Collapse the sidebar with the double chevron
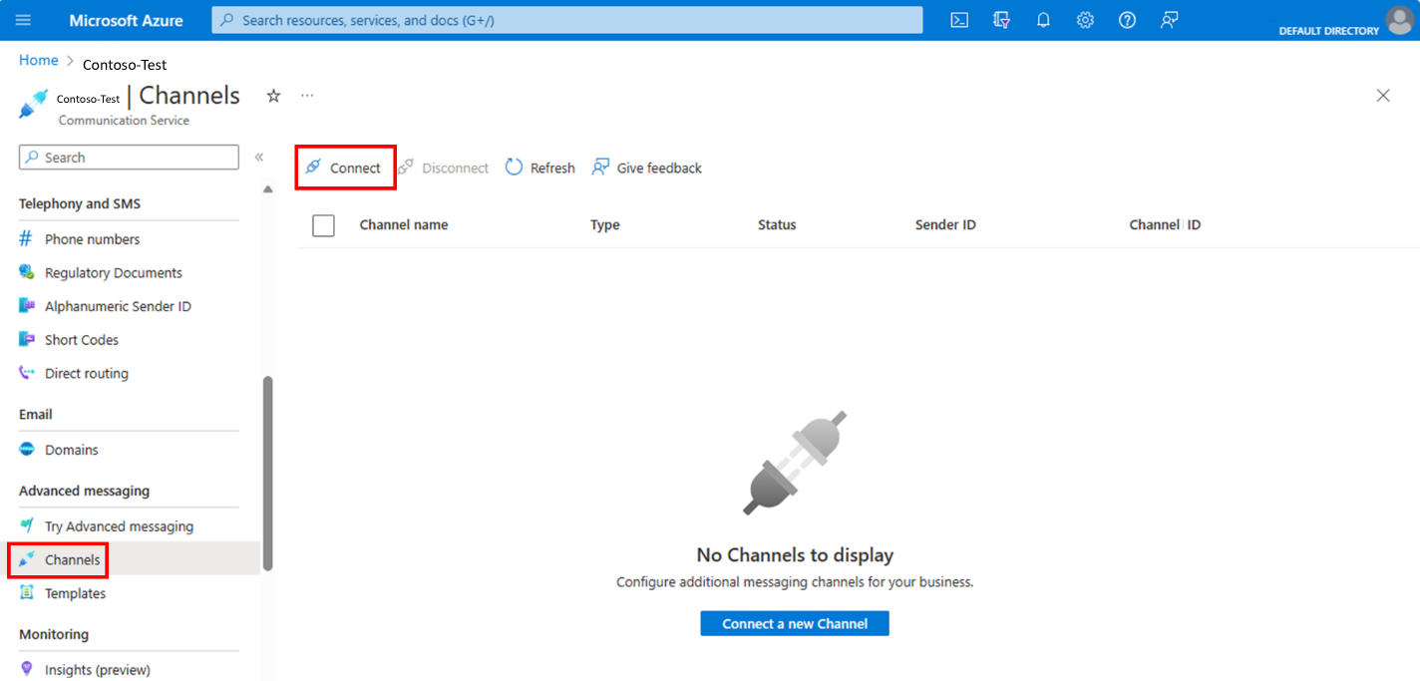The width and height of the screenshot is (1420, 681). [x=259, y=158]
